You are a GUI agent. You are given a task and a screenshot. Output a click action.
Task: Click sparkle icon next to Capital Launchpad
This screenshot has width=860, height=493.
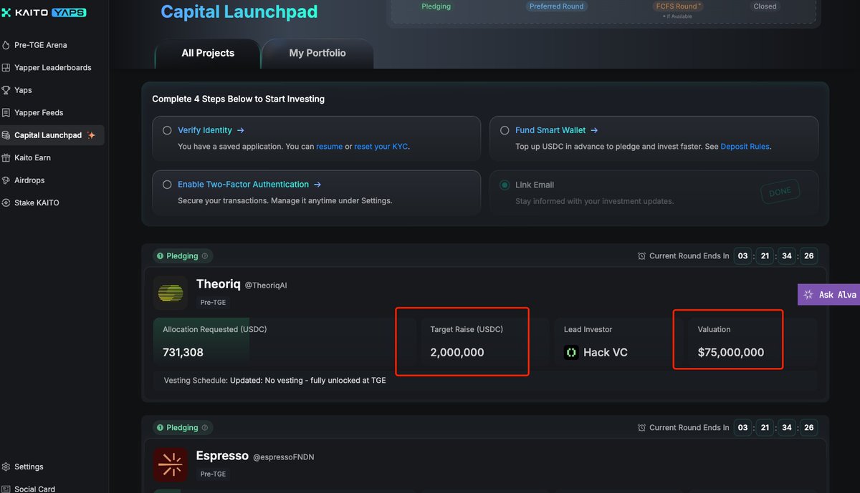point(91,135)
